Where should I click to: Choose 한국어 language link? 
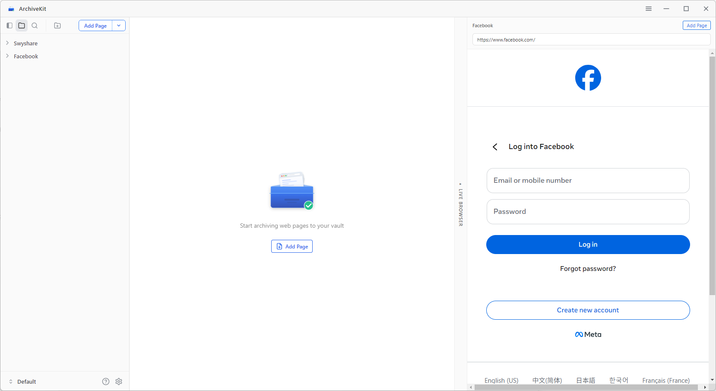618,380
